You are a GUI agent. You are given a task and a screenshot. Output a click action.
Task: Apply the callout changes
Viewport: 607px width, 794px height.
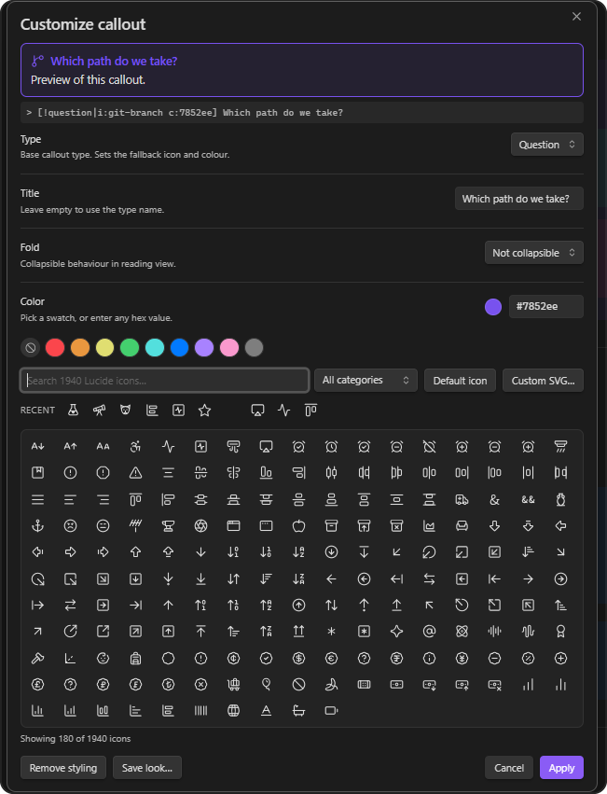(561, 768)
